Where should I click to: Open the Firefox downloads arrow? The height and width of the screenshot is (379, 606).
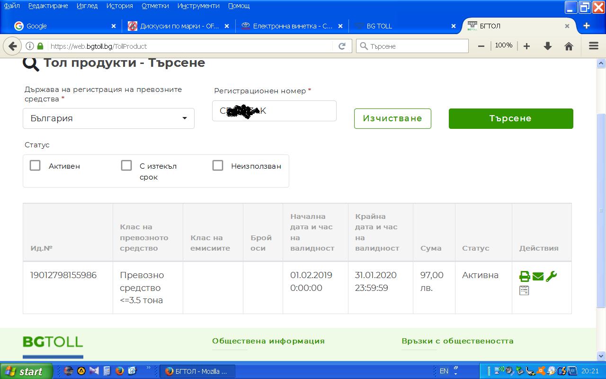548,46
